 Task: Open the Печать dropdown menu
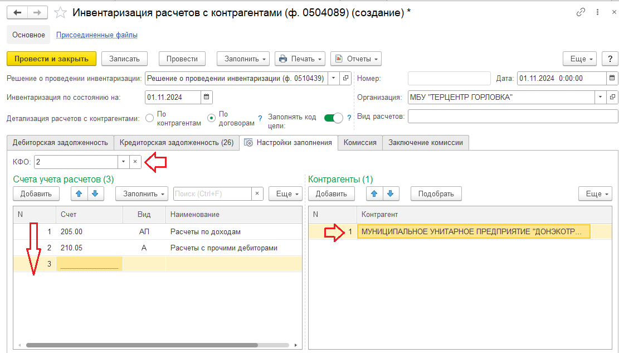coord(300,59)
